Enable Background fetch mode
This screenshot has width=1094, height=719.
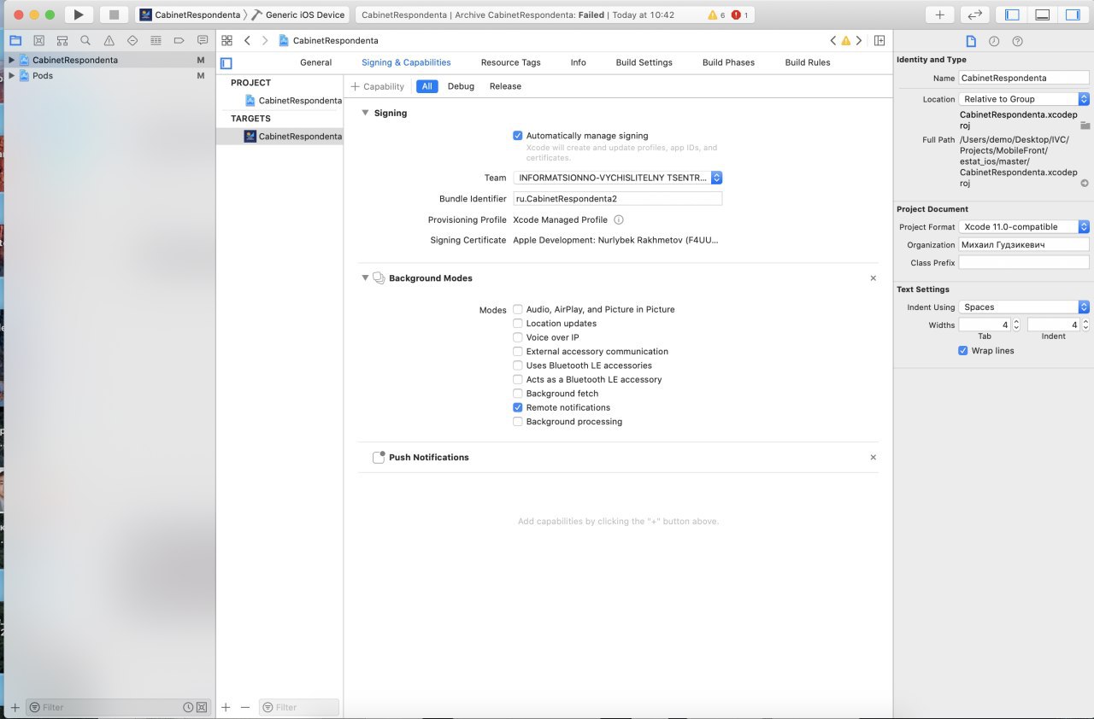tap(517, 394)
